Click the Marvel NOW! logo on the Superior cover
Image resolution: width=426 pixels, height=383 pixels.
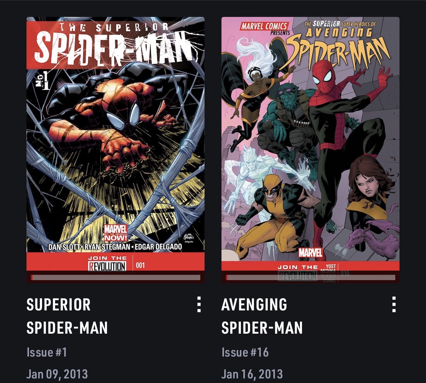tap(115, 233)
